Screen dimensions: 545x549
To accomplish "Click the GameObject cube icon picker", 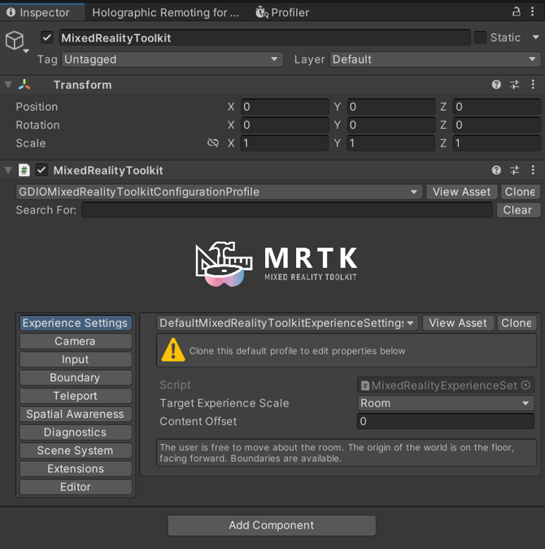I will pyautogui.click(x=15, y=41).
